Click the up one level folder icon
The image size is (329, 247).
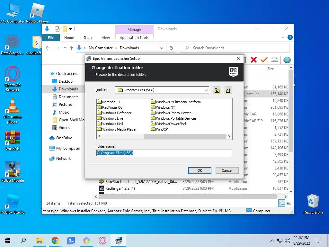tap(217, 90)
